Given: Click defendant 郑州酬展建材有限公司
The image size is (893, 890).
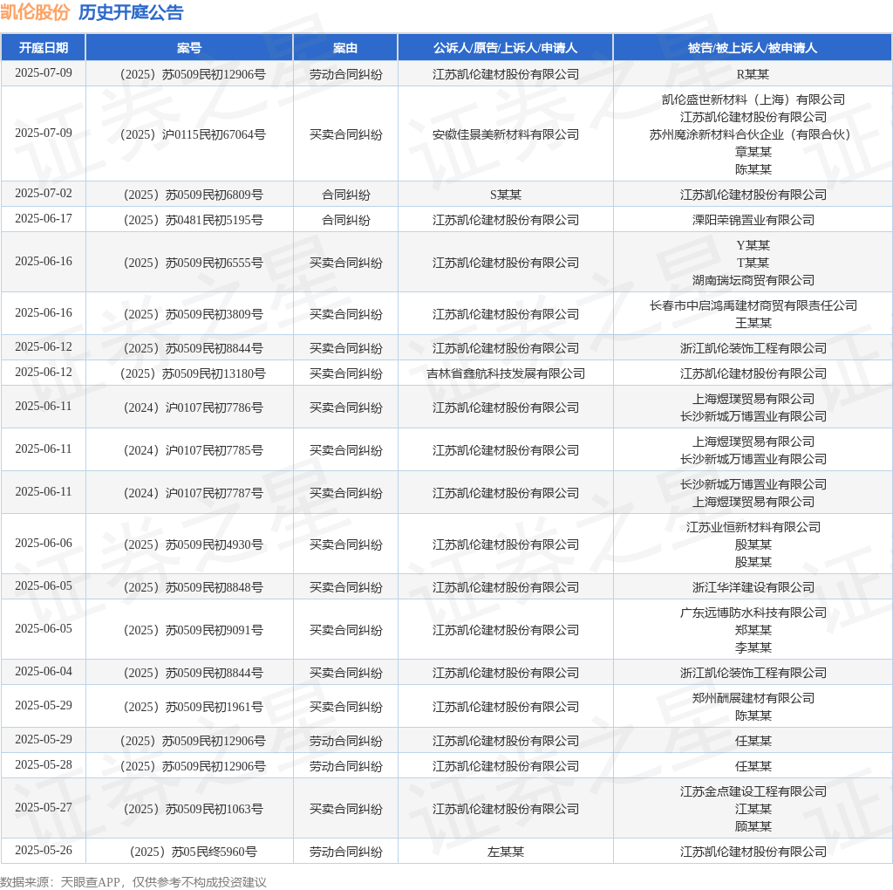Looking at the screenshot, I should (753, 698).
